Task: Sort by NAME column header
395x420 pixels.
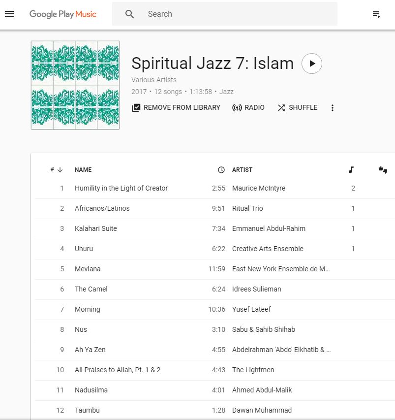Action: (x=83, y=169)
